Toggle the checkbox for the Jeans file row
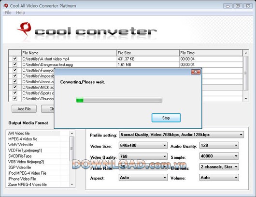This screenshot has height=197, width=256. [x=15, y=81]
